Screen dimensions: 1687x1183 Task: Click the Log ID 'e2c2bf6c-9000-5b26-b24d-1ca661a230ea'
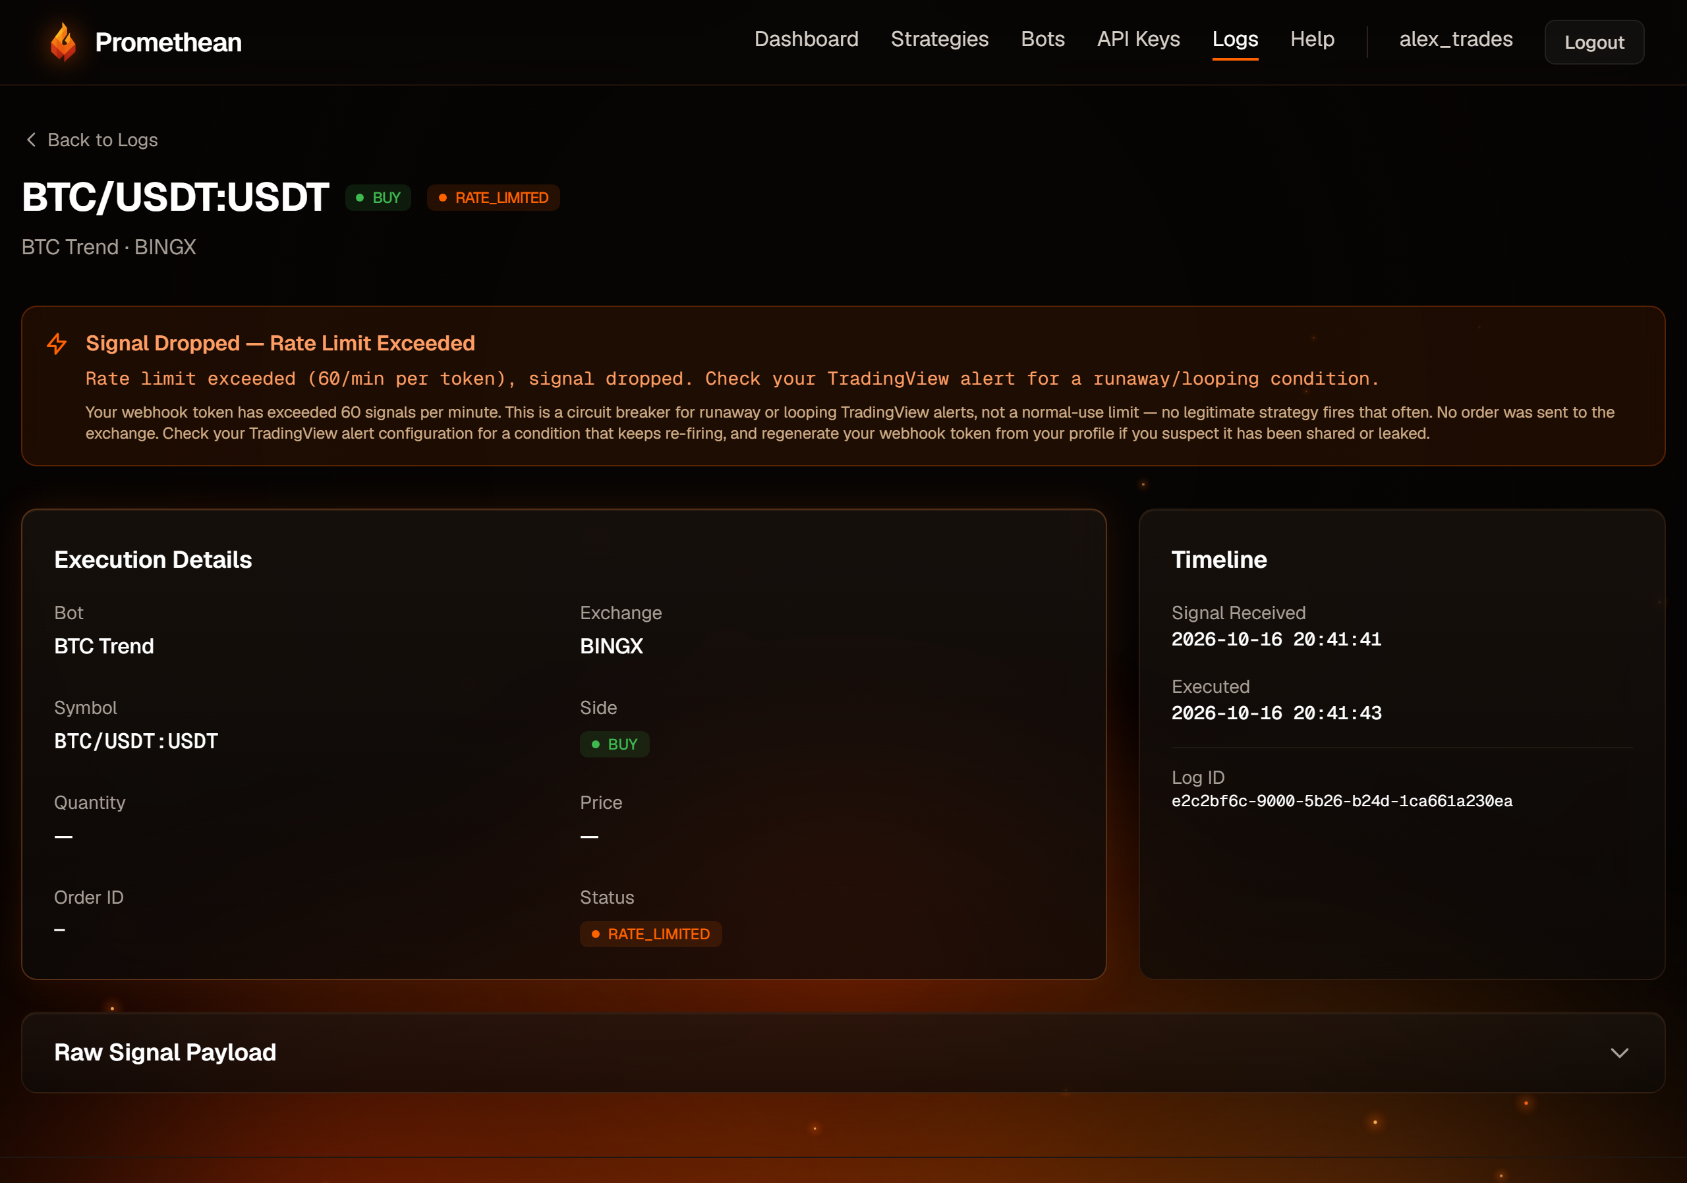pos(1342,800)
